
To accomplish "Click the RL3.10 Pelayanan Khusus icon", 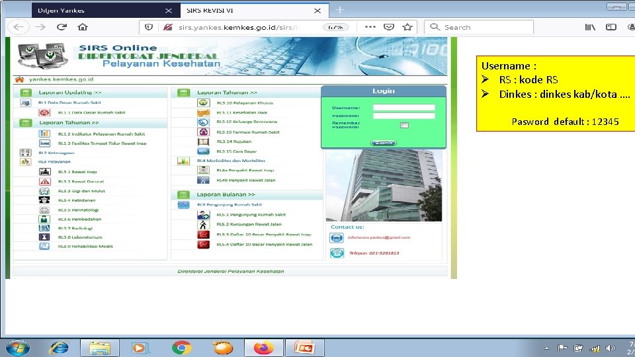I will [203, 103].
